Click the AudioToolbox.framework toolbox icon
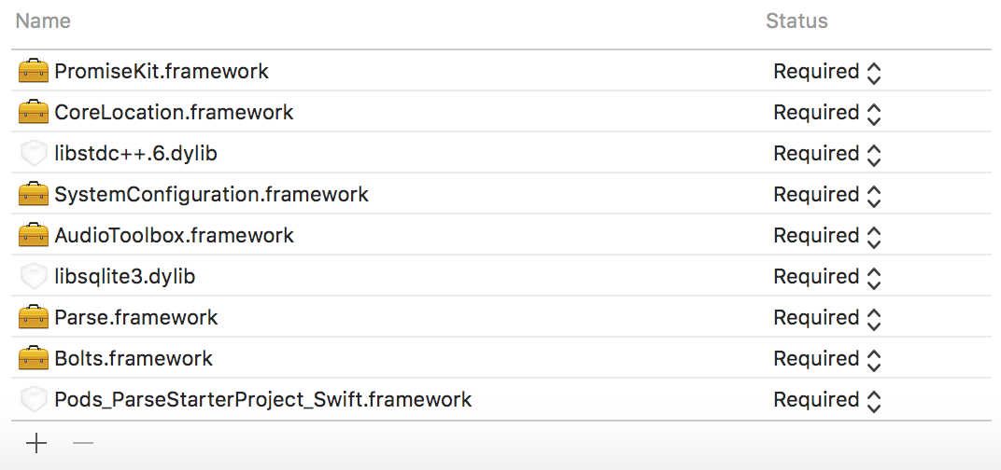Screen dimensions: 1001x470 [x=34, y=236]
